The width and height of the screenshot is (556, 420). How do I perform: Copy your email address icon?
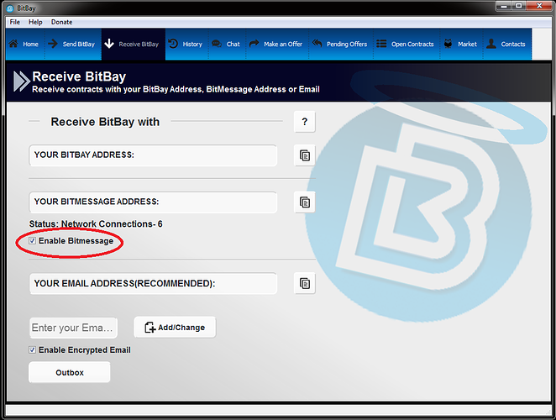[305, 283]
